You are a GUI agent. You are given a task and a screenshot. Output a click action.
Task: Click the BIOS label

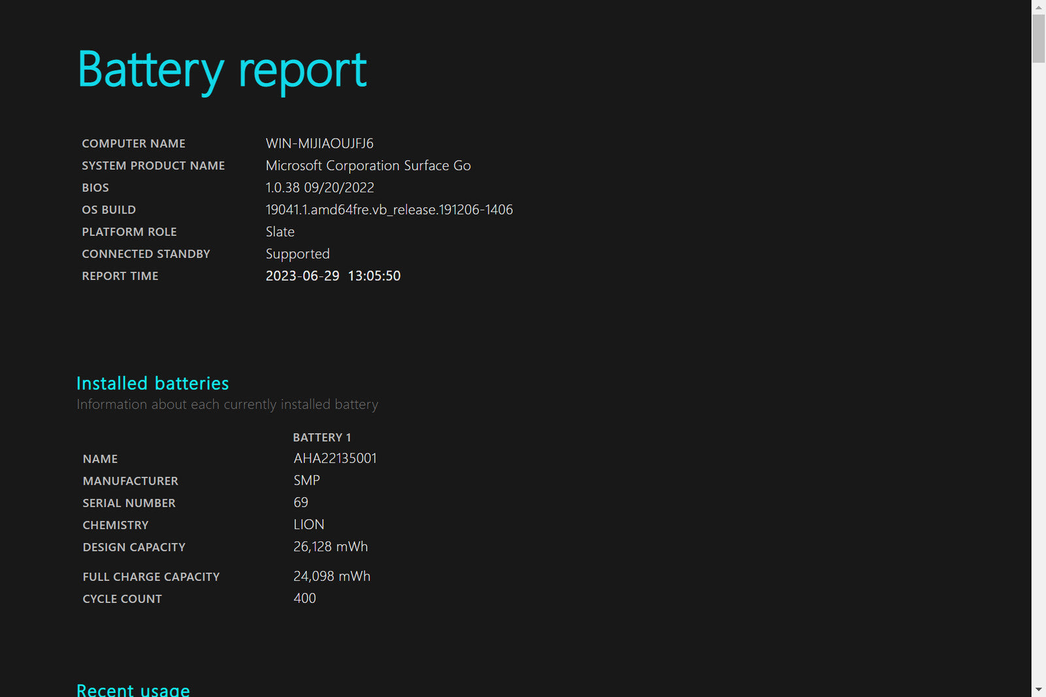(x=95, y=188)
